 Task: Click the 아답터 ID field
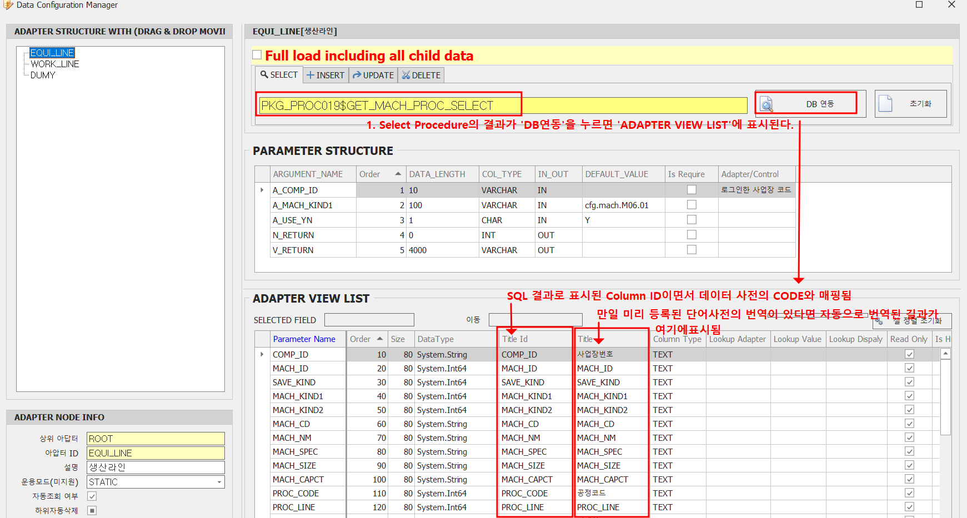coord(156,453)
